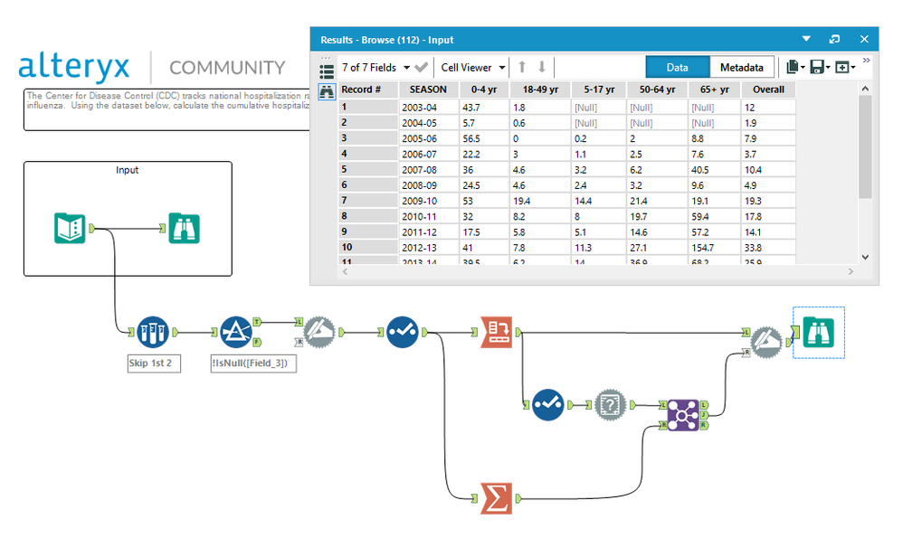903x557 pixels.
Task: Select the grey tool before the final Browse
Action: click(x=766, y=342)
